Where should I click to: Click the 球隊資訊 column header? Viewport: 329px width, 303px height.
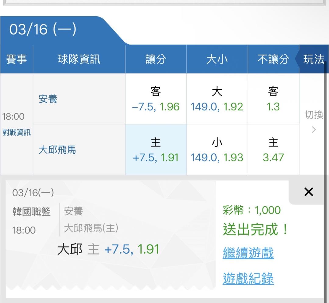79,59
